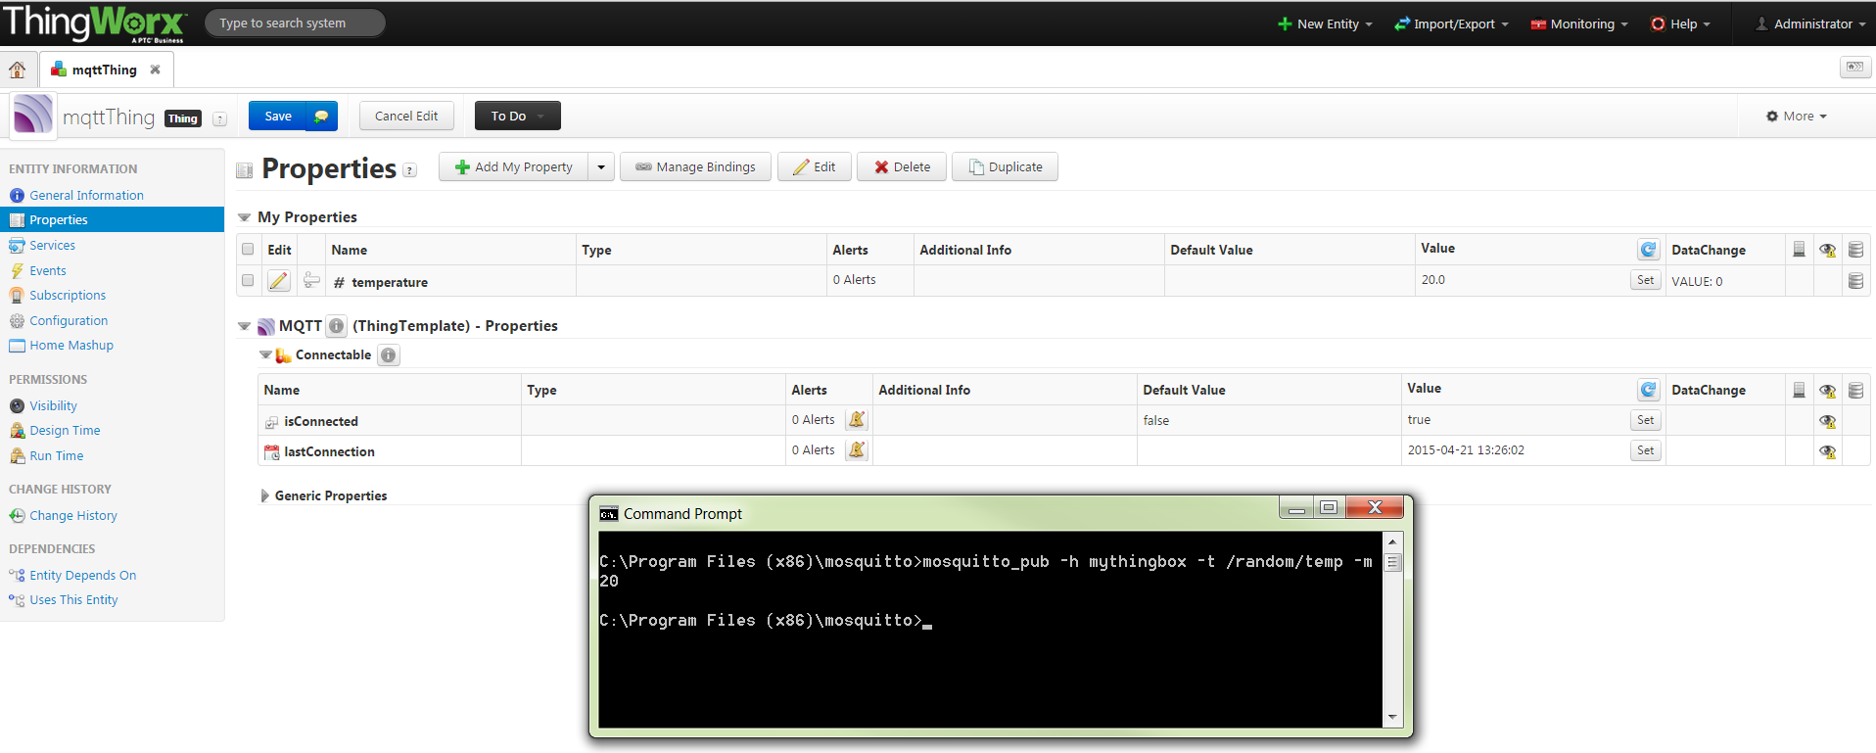Click the comment icon beside Save
The image size is (1876, 753).
pyautogui.click(x=321, y=117)
